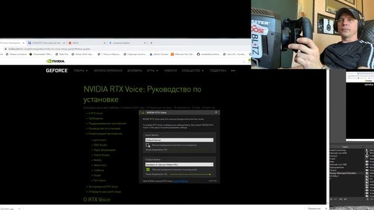The height and width of the screenshot is (210, 374).
Task: Close the downloads bar at bottom
Action: (x=326, y=208)
